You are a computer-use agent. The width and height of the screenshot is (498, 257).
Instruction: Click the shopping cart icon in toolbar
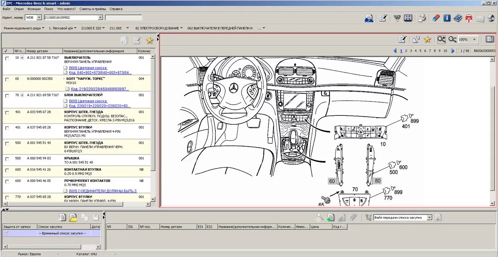[397, 18]
